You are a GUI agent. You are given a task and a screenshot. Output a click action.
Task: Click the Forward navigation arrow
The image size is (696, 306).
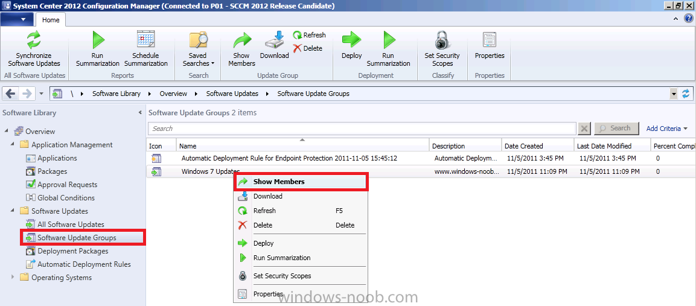click(27, 94)
